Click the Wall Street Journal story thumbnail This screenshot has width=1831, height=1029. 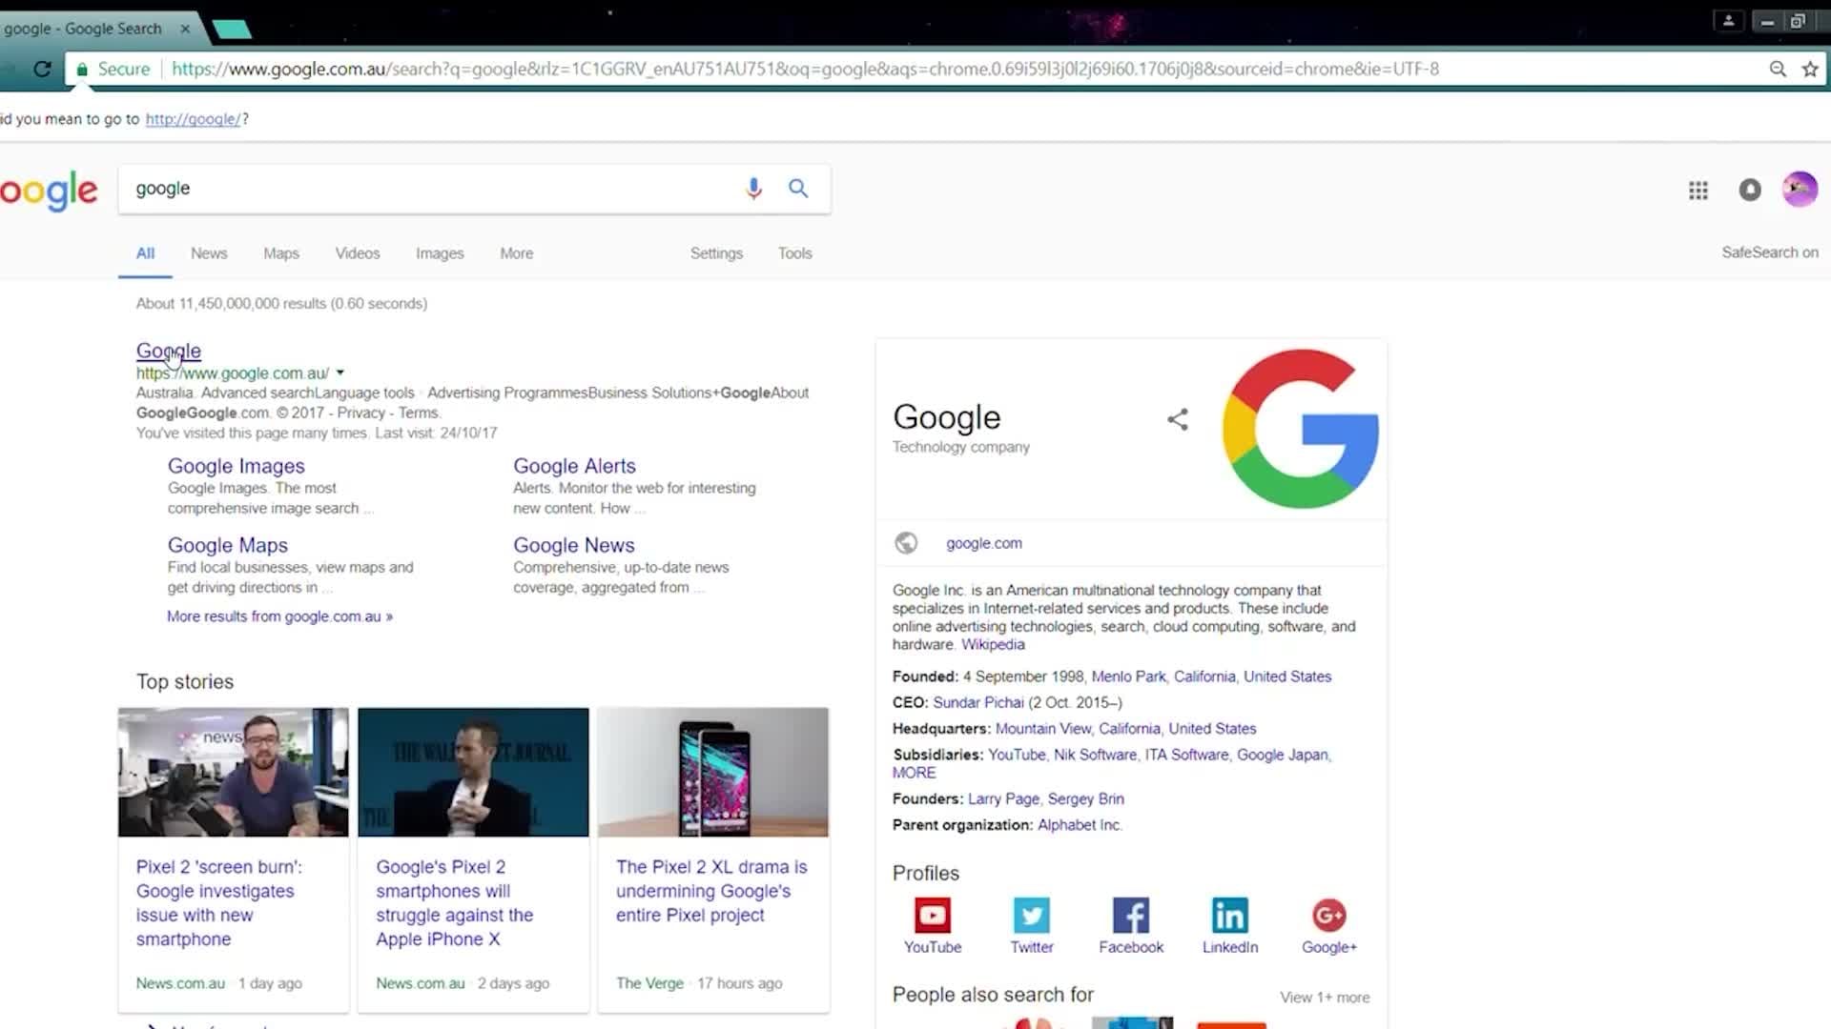(x=473, y=772)
